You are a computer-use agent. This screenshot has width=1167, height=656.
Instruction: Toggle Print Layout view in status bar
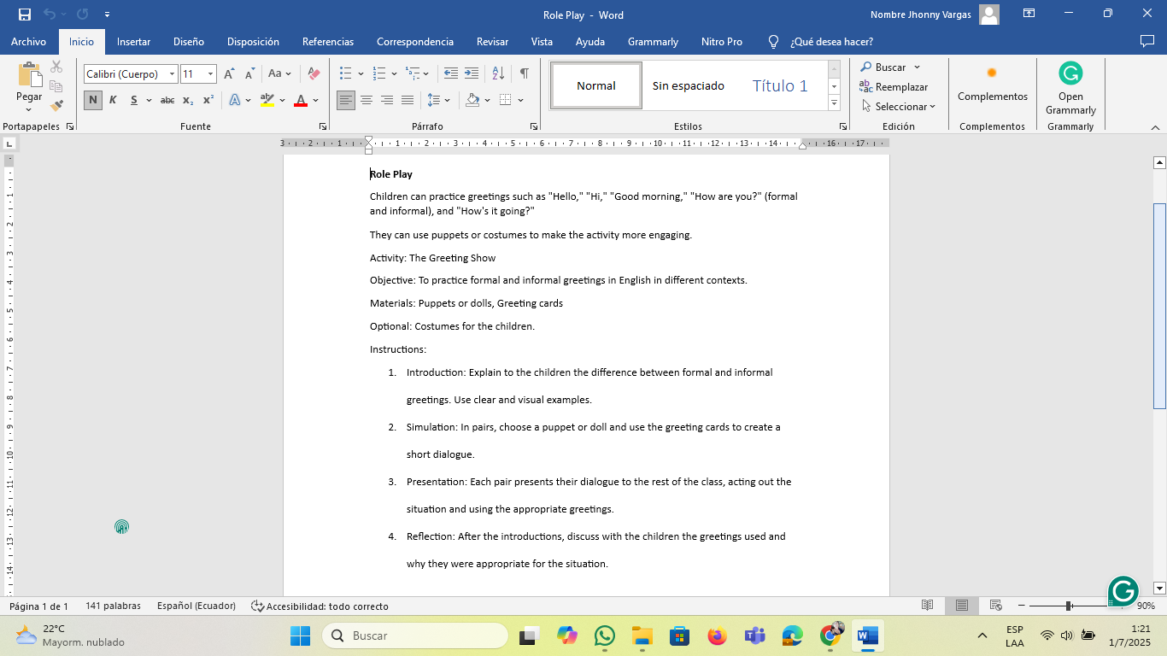pyautogui.click(x=962, y=606)
